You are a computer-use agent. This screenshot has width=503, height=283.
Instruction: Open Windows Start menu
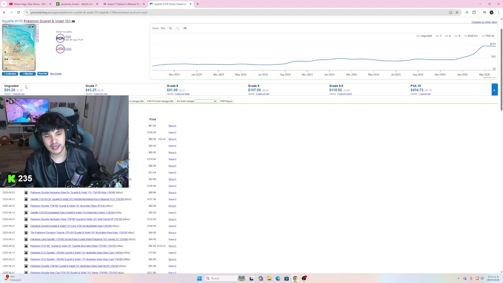tap(199, 278)
